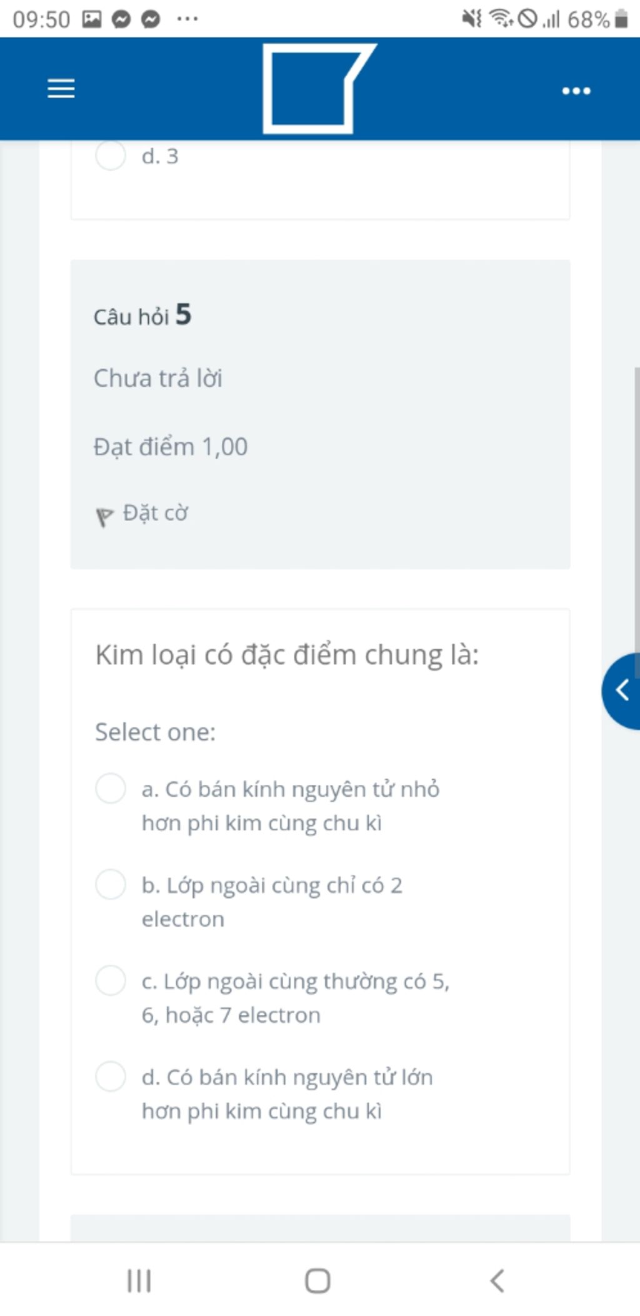Open the hamburger navigation menu
The width and height of the screenshot is (640, 1316).
click(x=61, y=89)
